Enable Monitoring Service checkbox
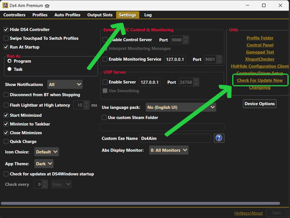The width and height of the screenshot is (290, 218). point(105,59)
